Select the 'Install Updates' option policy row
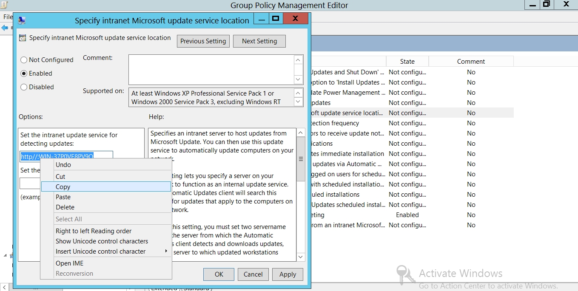Image resolution: width=578 pixels, height=291 pixels. pos(412,82)
